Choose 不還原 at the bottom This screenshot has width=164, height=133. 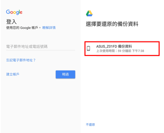[90, 125]
